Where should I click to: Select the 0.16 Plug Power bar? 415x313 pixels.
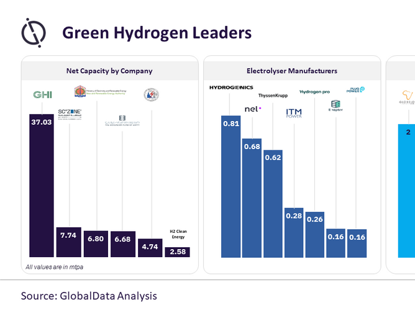[x=357, y=243]
